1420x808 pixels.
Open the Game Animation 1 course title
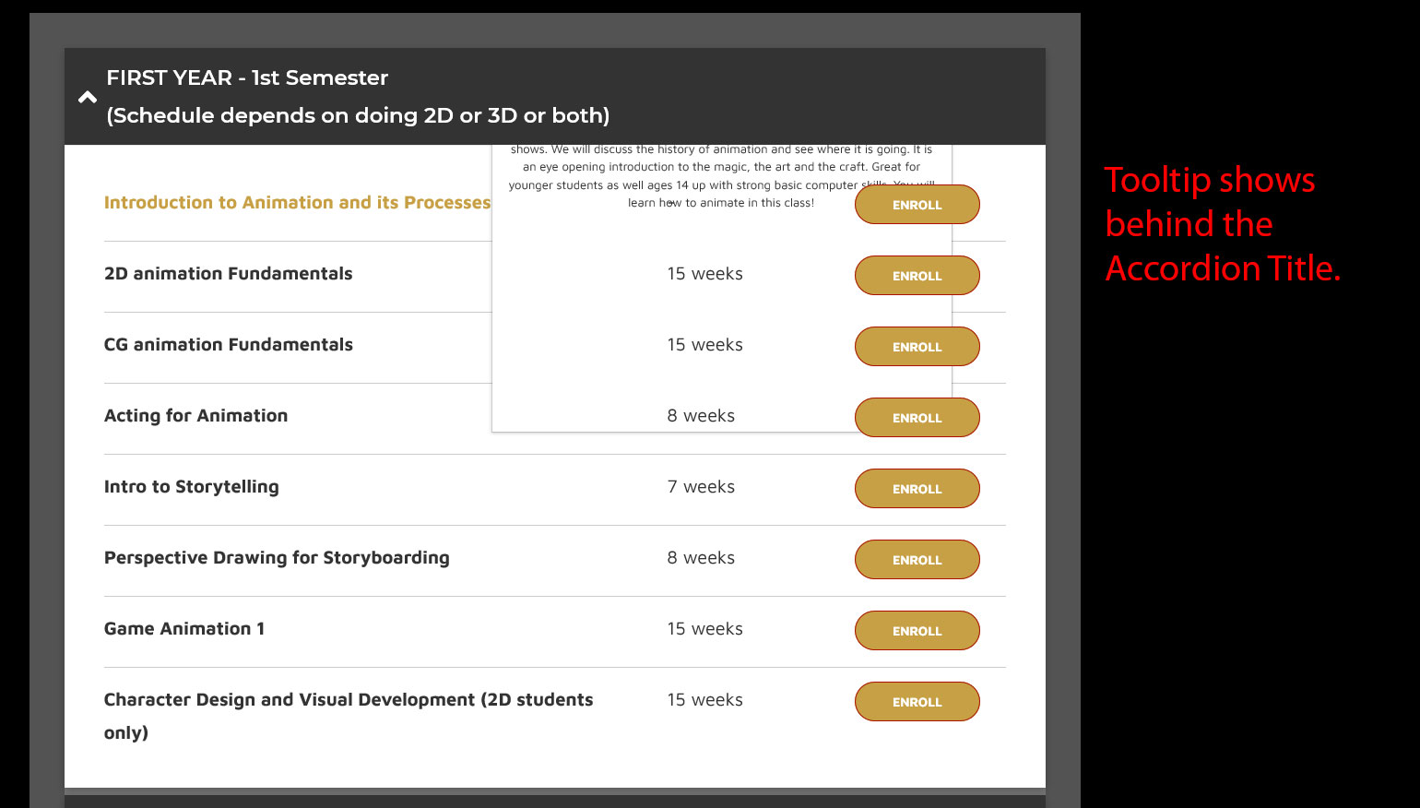[x=184, y=629]
